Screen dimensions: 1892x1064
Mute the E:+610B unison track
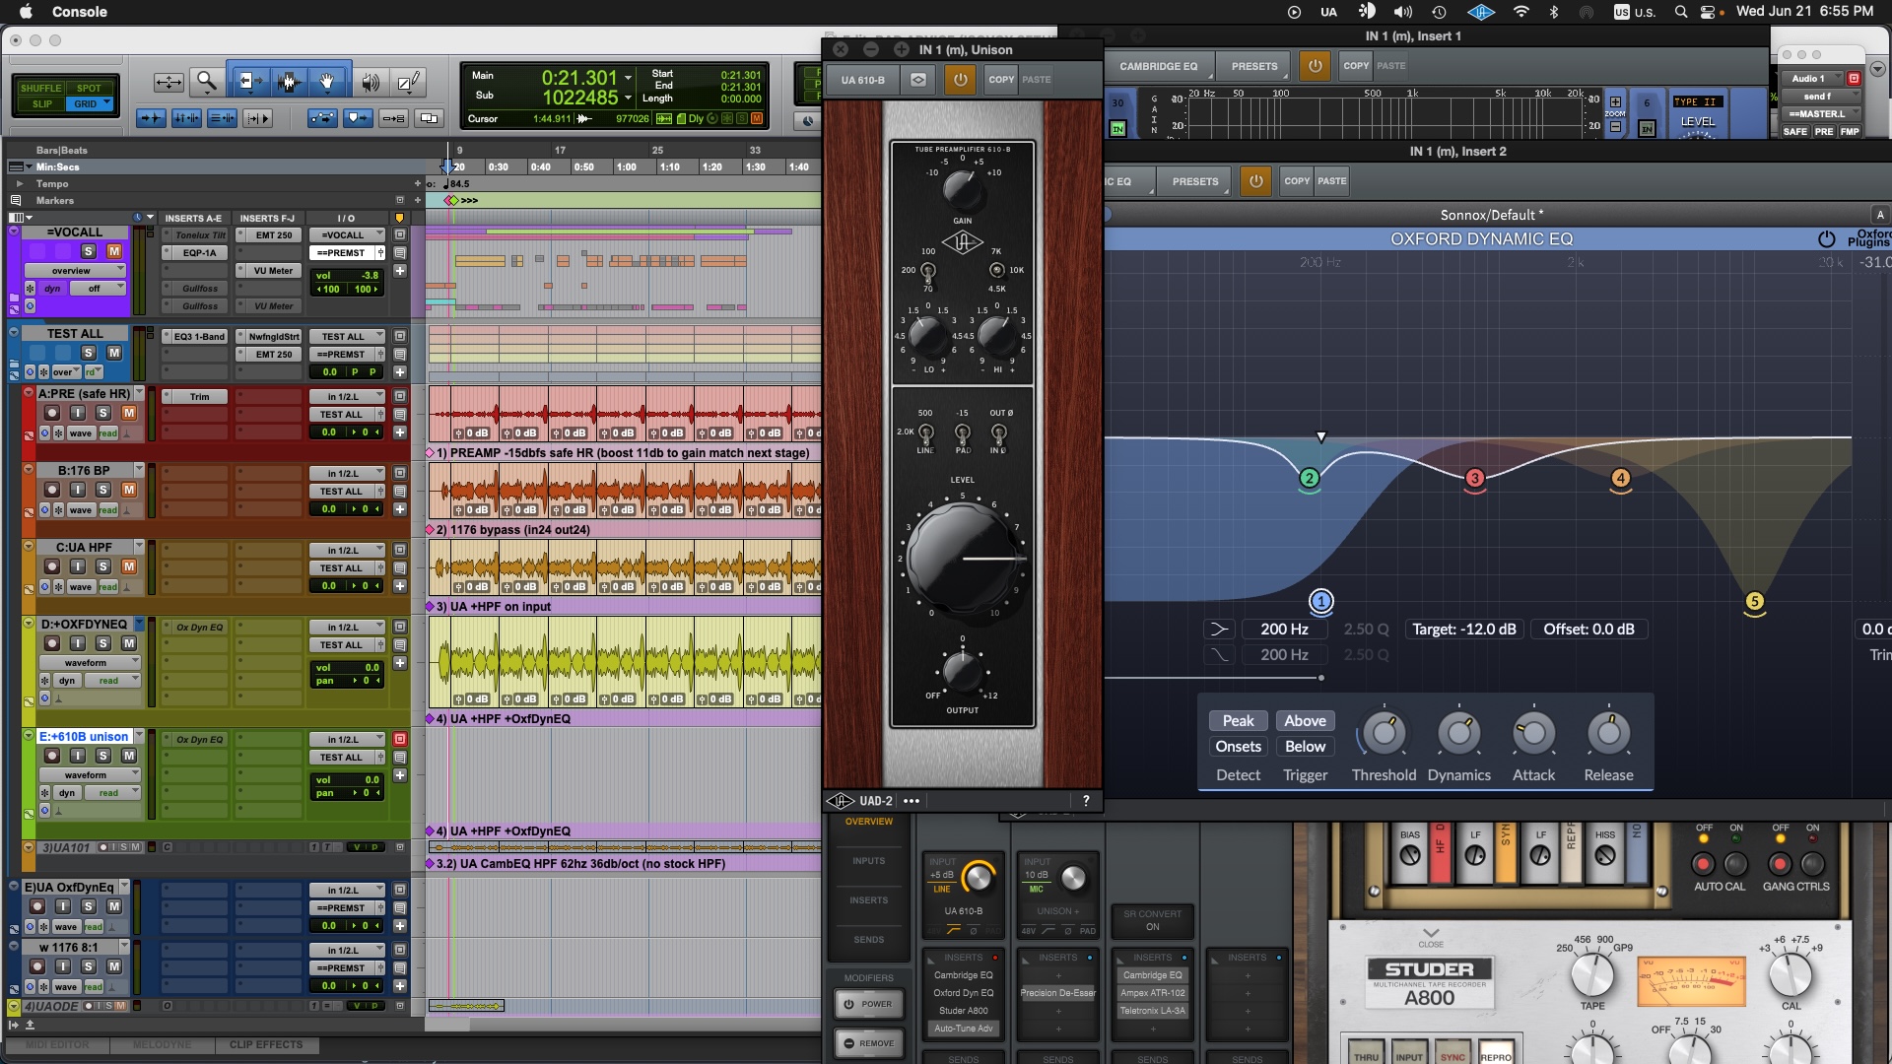pyautogui.click(x=128, y=756)
